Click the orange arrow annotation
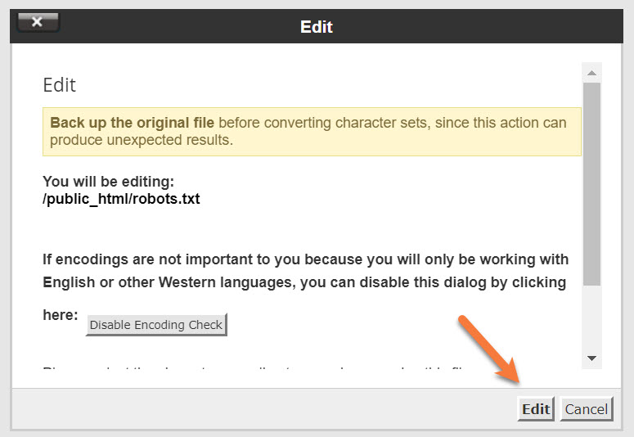 [489, 349]
